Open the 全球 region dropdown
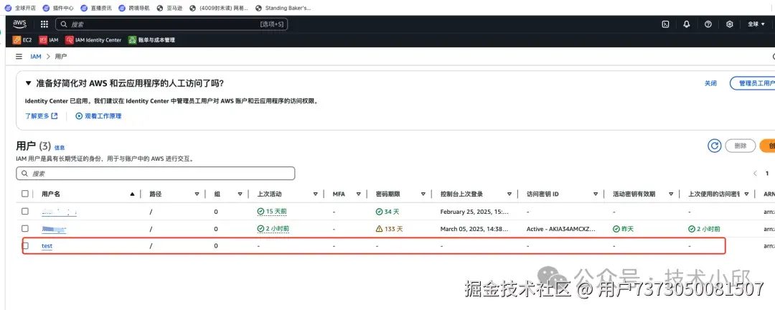Screen dimensions: 775x310 (756, 24)
